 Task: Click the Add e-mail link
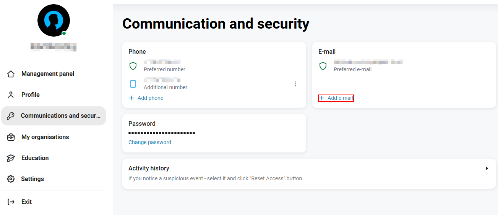(336, 98)
